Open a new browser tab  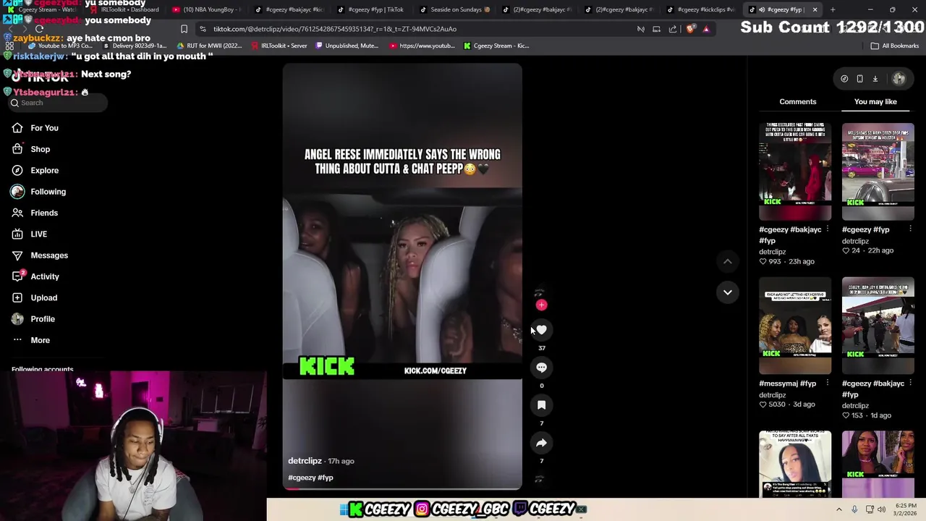[833, 9]
